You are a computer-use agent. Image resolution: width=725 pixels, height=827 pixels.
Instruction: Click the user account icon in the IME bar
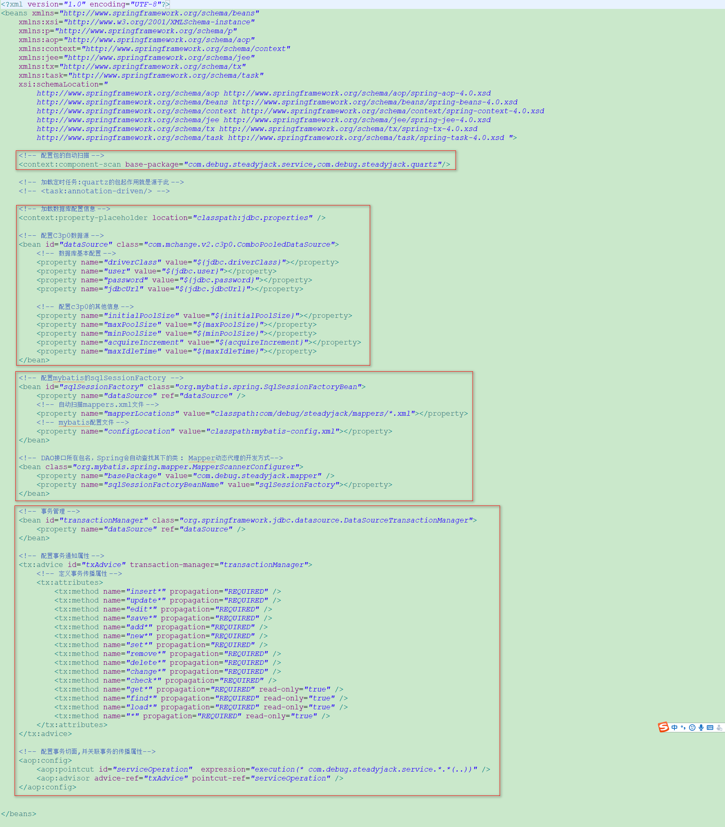719,728
